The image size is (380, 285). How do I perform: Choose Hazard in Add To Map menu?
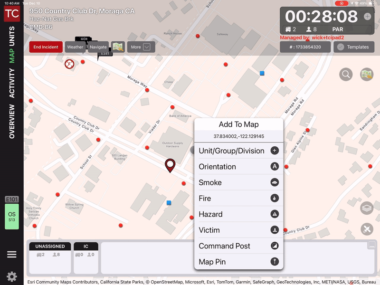click(x=238, y=214)
